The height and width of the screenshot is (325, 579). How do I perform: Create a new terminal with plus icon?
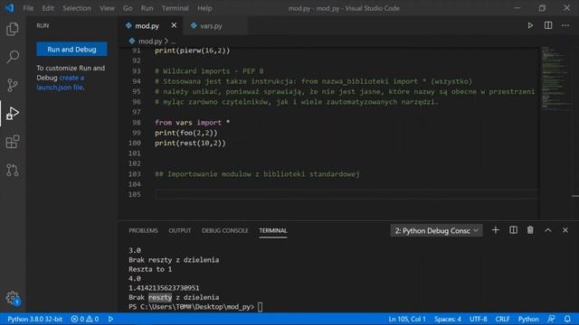[496, 230]
